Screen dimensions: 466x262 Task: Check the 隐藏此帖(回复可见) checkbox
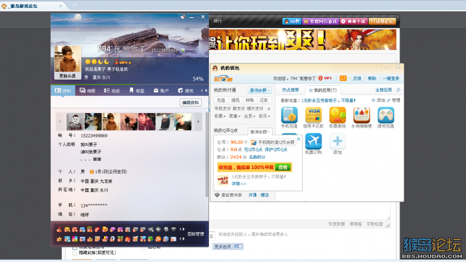pyautogui.click(x=75, y=253)
